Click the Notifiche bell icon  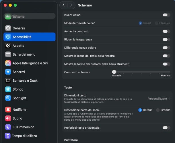[8, 109]
